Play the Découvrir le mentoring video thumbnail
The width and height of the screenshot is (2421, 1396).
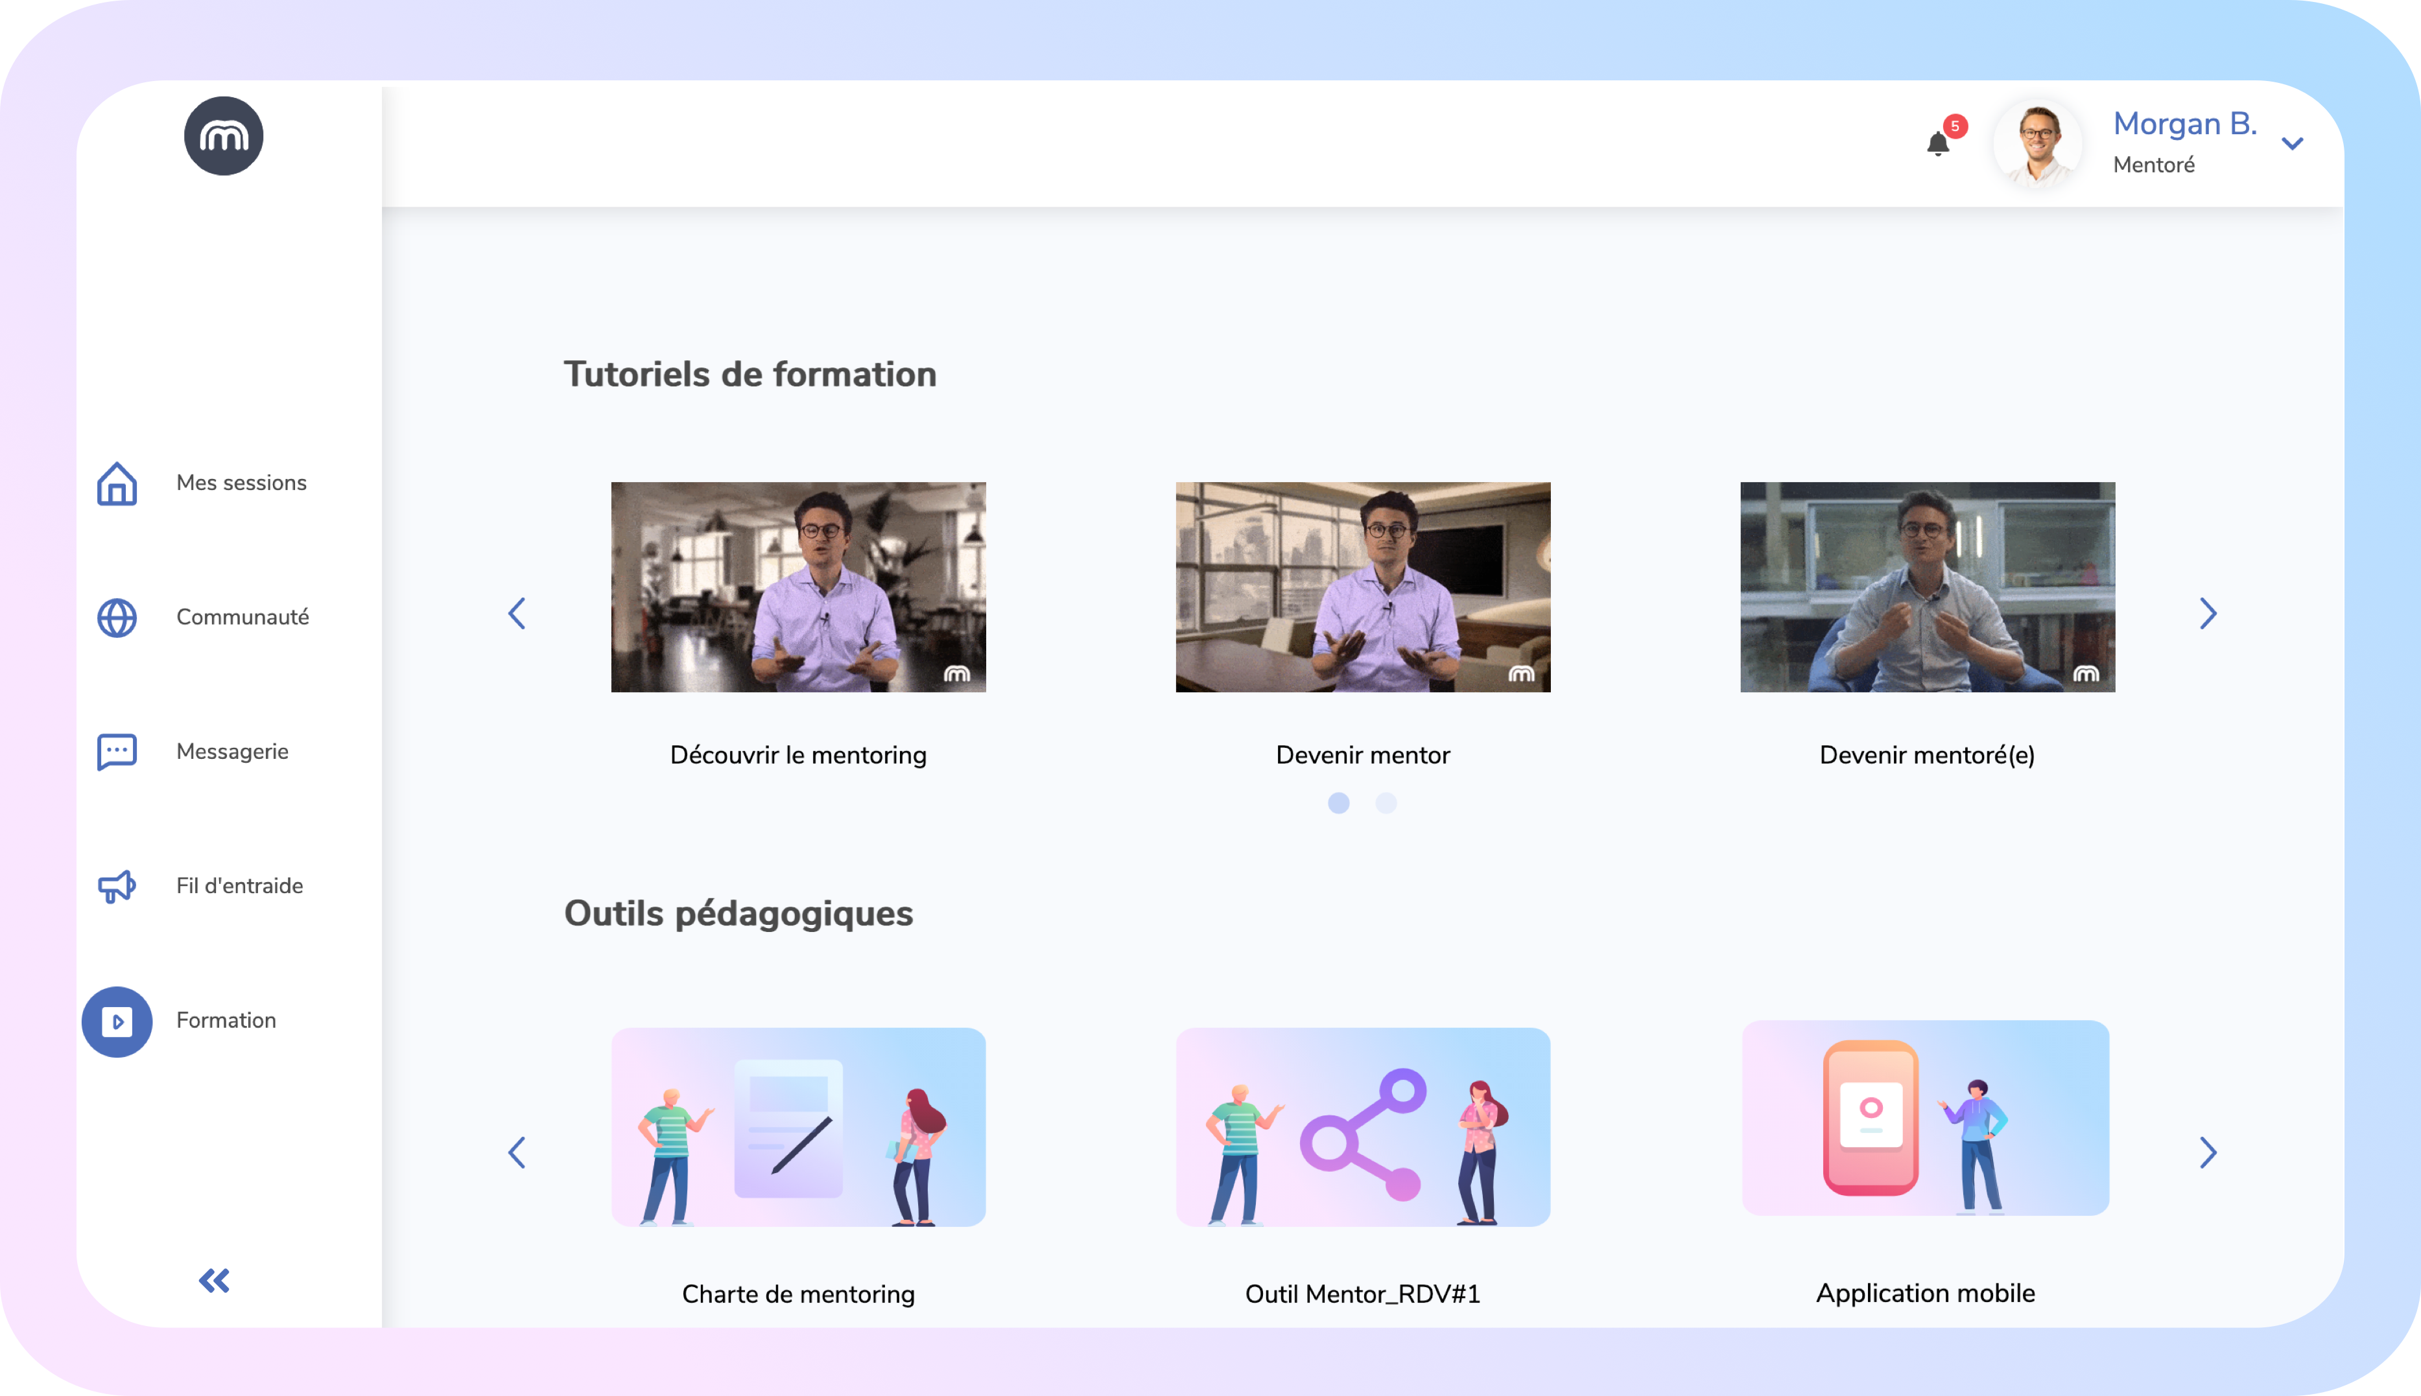tap(798, 587)
